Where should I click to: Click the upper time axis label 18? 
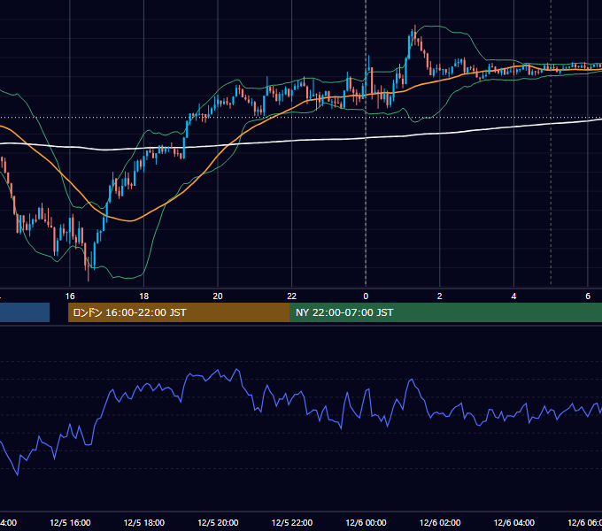(143, 296)
